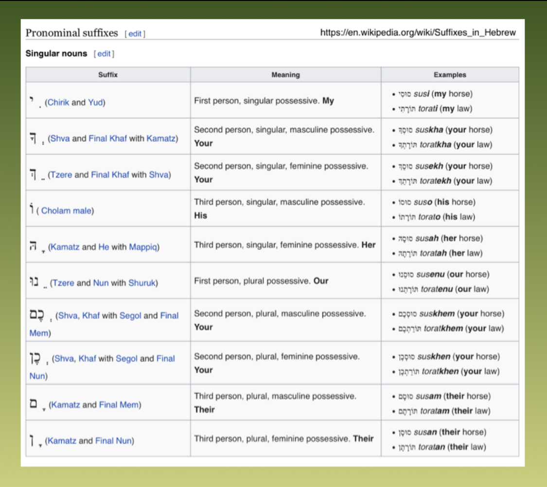Screen dimensions: 547x487
Task: Click Final Nun link in the last row
Action: click(x=114, y=441)
